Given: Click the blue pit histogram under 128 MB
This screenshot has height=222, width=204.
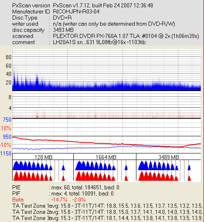Looking at the screenshot, I should pyautogui.click(x=33, y=166).
